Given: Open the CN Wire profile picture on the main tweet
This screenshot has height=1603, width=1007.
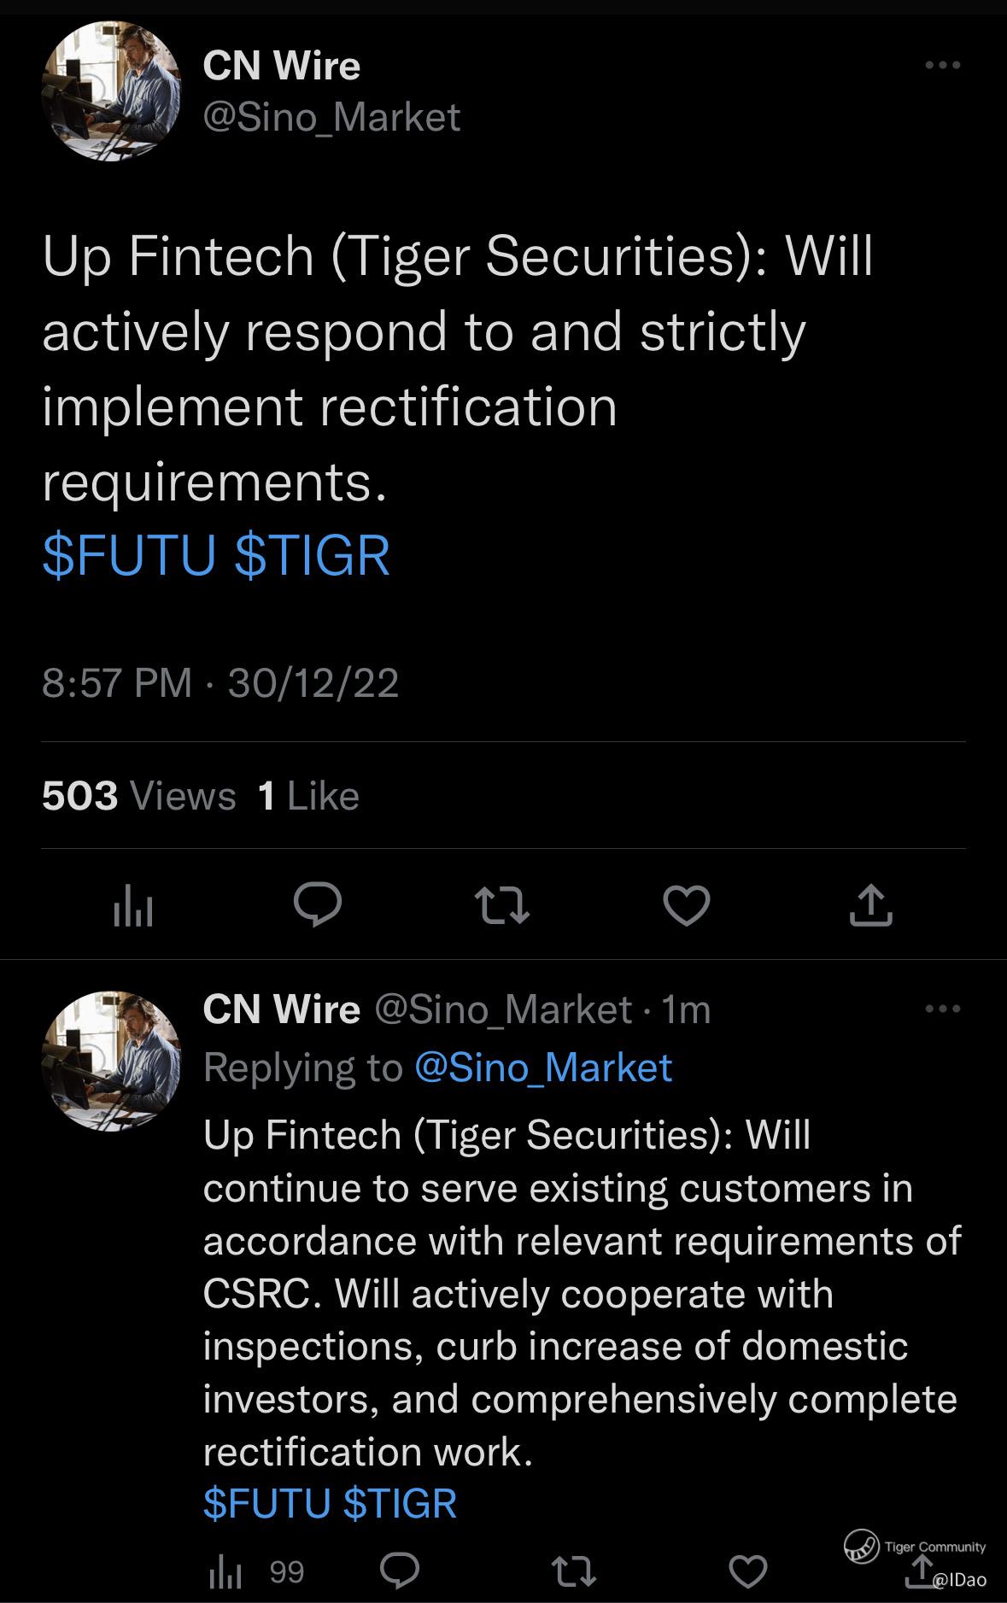Looking at the screenshot, I should (x=111, y=91).
